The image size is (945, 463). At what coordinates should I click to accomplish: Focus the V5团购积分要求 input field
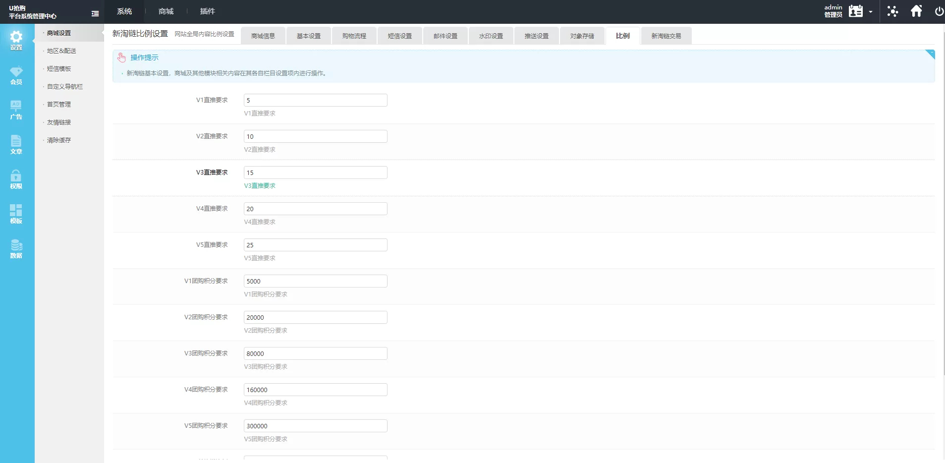[315, 426]
